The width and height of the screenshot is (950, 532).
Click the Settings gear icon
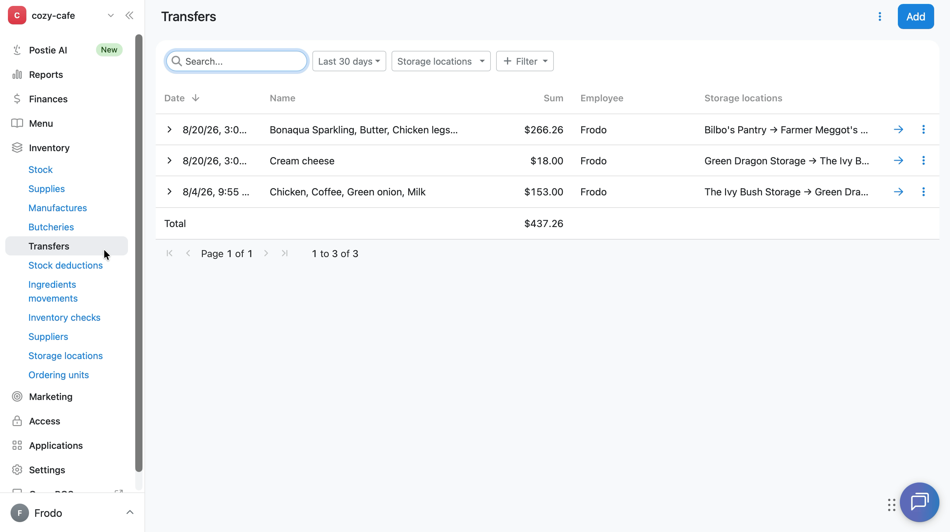(x=17, y=470)
